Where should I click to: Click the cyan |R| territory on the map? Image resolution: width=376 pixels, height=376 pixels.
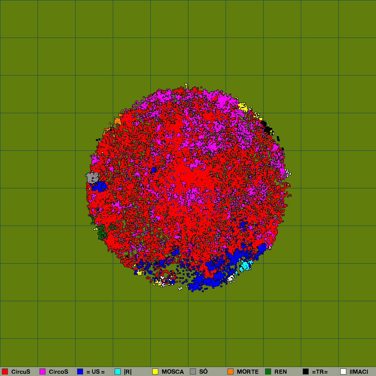pyautogui.click(x=246, y=266)
